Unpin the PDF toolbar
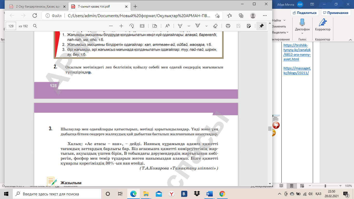Image resolution: width=354 pixels, height=199 pixels. coord(261,26)
